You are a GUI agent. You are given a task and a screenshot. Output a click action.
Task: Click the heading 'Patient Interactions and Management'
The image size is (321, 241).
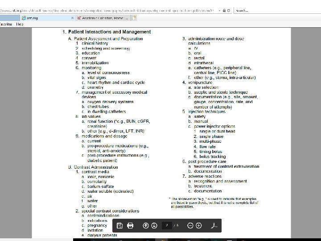point(110,32)
